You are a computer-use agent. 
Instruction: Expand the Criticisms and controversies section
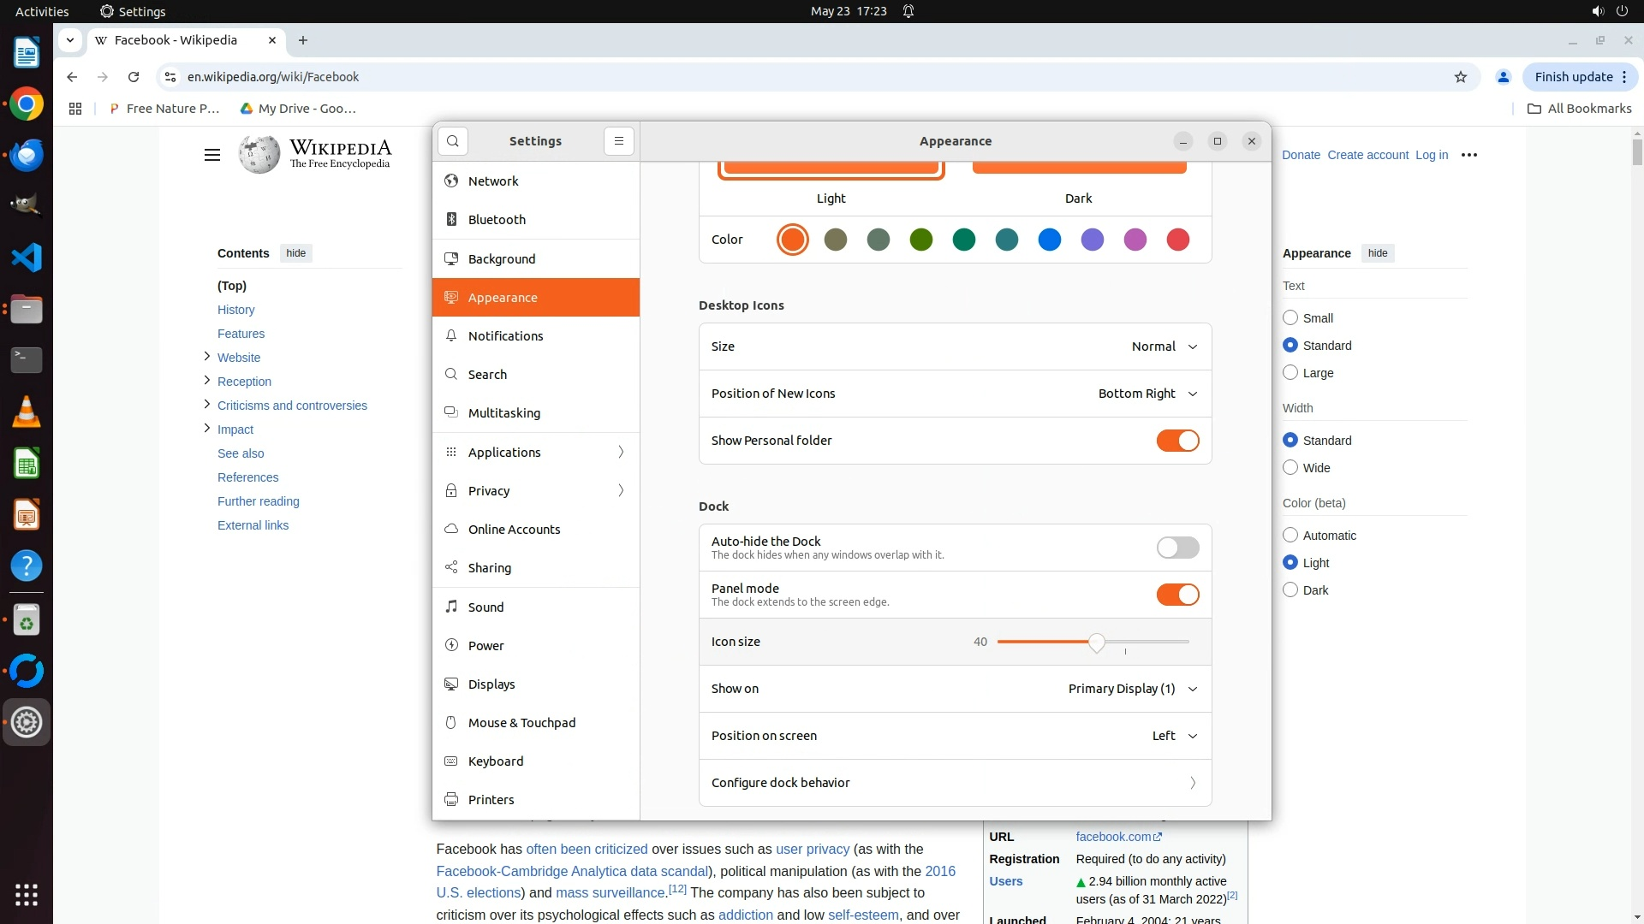coord(206,405)
